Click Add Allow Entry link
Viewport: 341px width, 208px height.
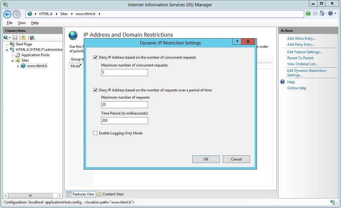301,38
